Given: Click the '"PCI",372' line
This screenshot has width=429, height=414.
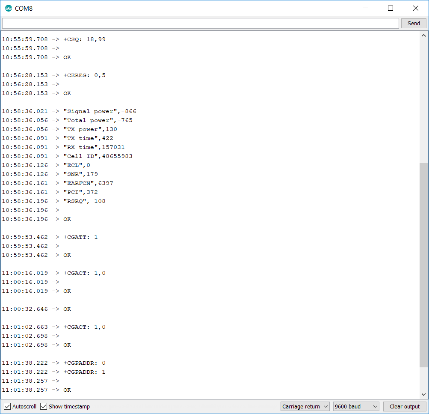Looking at the screenshot, I should tap(50, 192).
